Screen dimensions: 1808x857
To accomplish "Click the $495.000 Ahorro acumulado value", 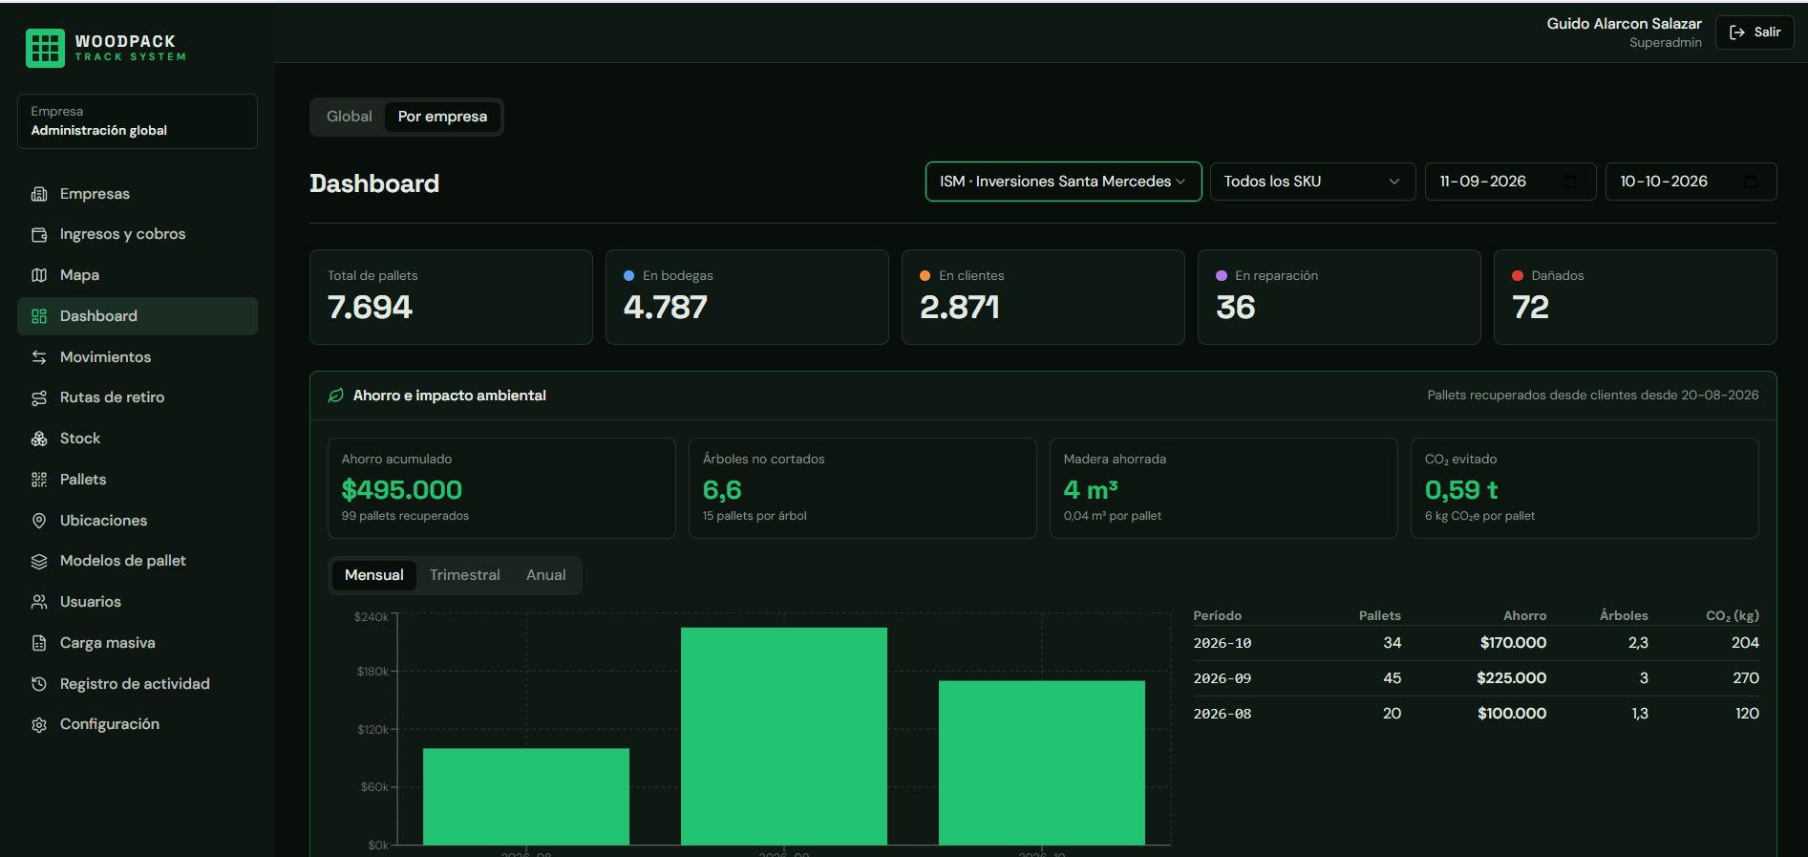I will click(x=402, y=490).
